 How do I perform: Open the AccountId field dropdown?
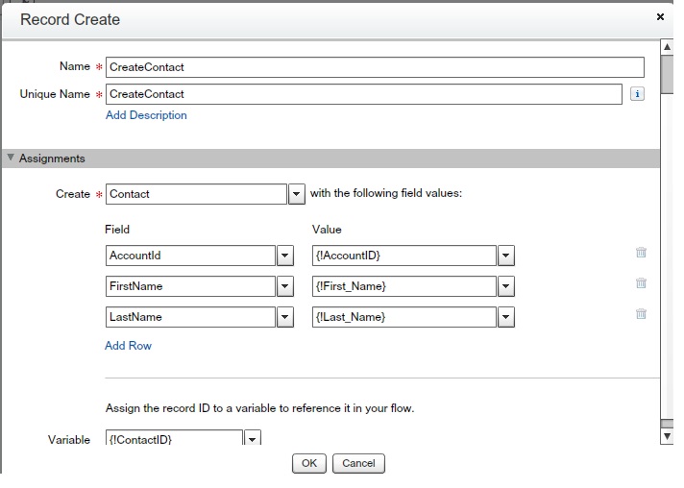[x=284, y=256]
